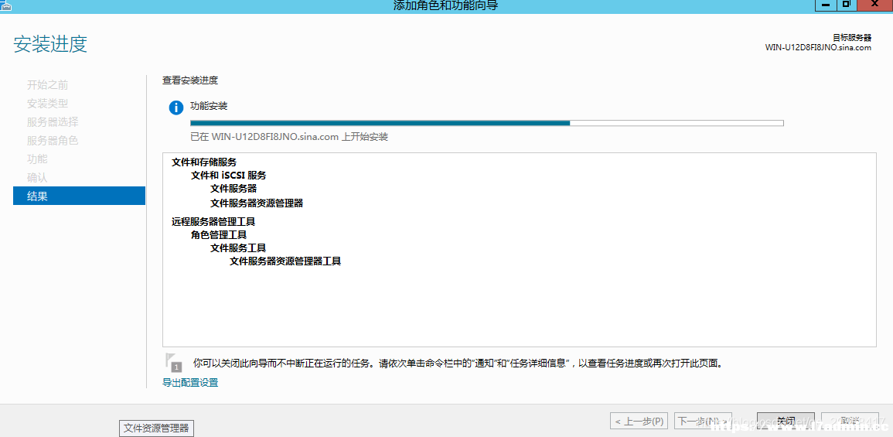Select the 开始之前 step in the sidebar
The image size is (893, 437).
click(x=47, y=85)
